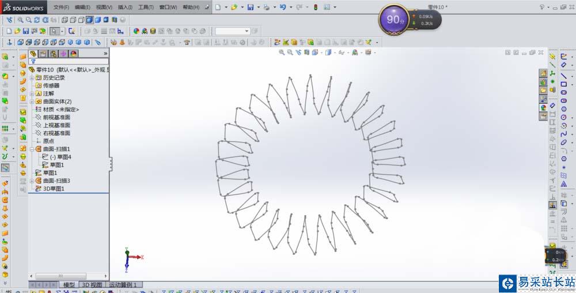Viewport: 576px width, 293px height.
Task: Click the Zoom to Fit magnifier icon
Action: [x=21, y=20]
